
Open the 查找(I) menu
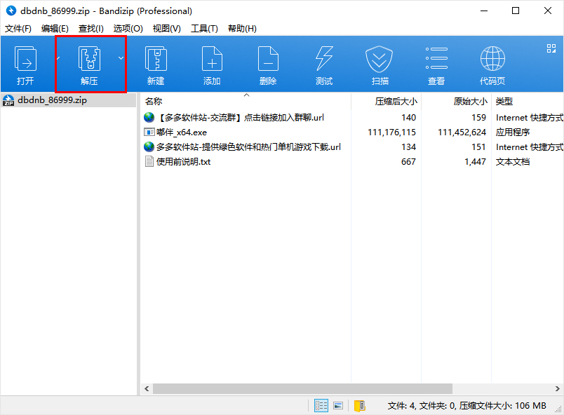[91, 28]
